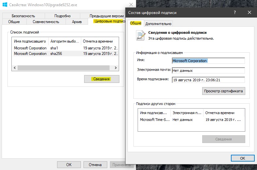This screenshot has width=257, height=170.
Task: Switch to the Дополнительно tab
Action: (158, 24)
